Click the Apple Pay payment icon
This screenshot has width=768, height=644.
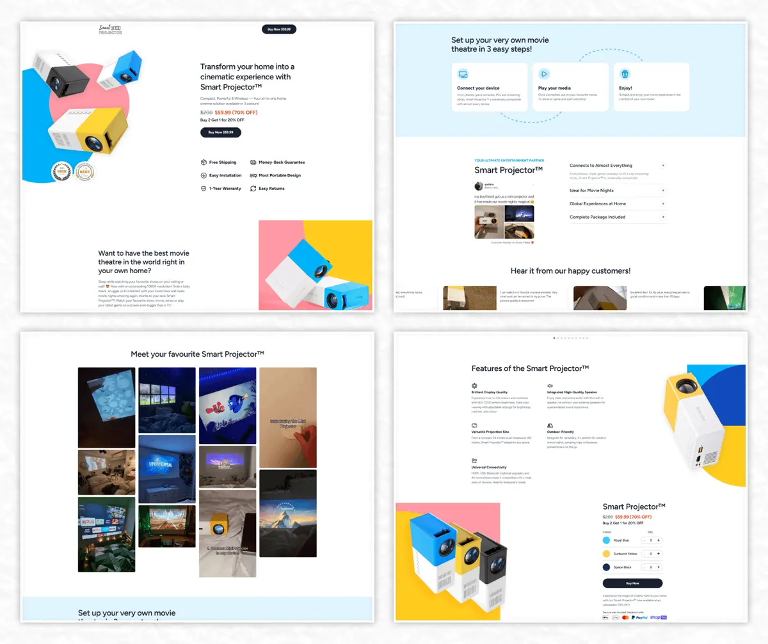[x=605, y=617]
